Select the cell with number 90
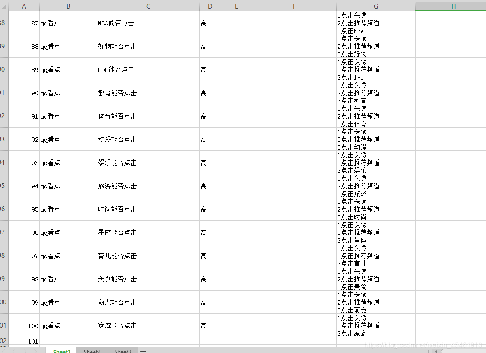 24,93
